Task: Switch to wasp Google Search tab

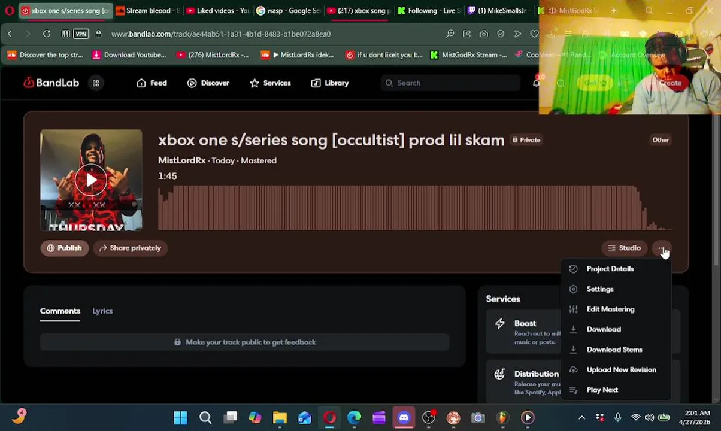Action: [289, 10]
